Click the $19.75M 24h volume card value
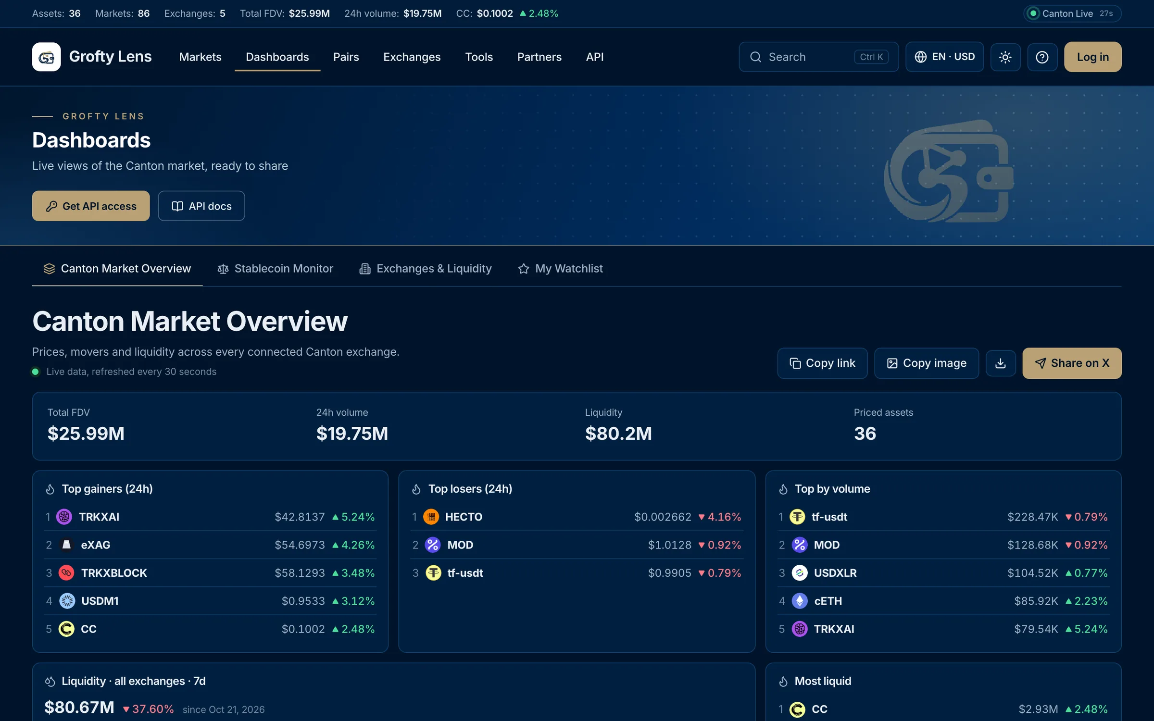The height and width of the screenshot is (721, 1154). click(x=351, y=433)
